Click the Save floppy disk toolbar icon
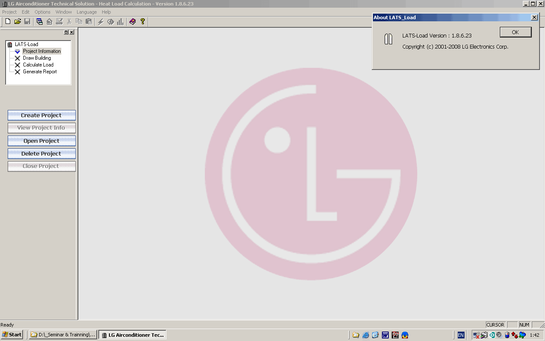 click(27, 22)
